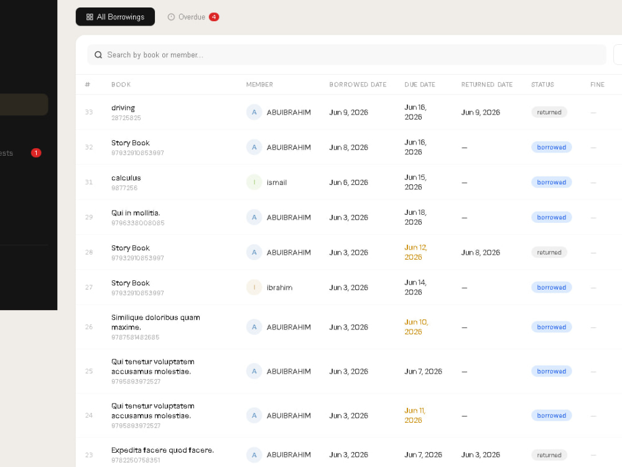Click ISBN 9877256 under calculus
Screen dimensions: 622x467
point(124,188)
